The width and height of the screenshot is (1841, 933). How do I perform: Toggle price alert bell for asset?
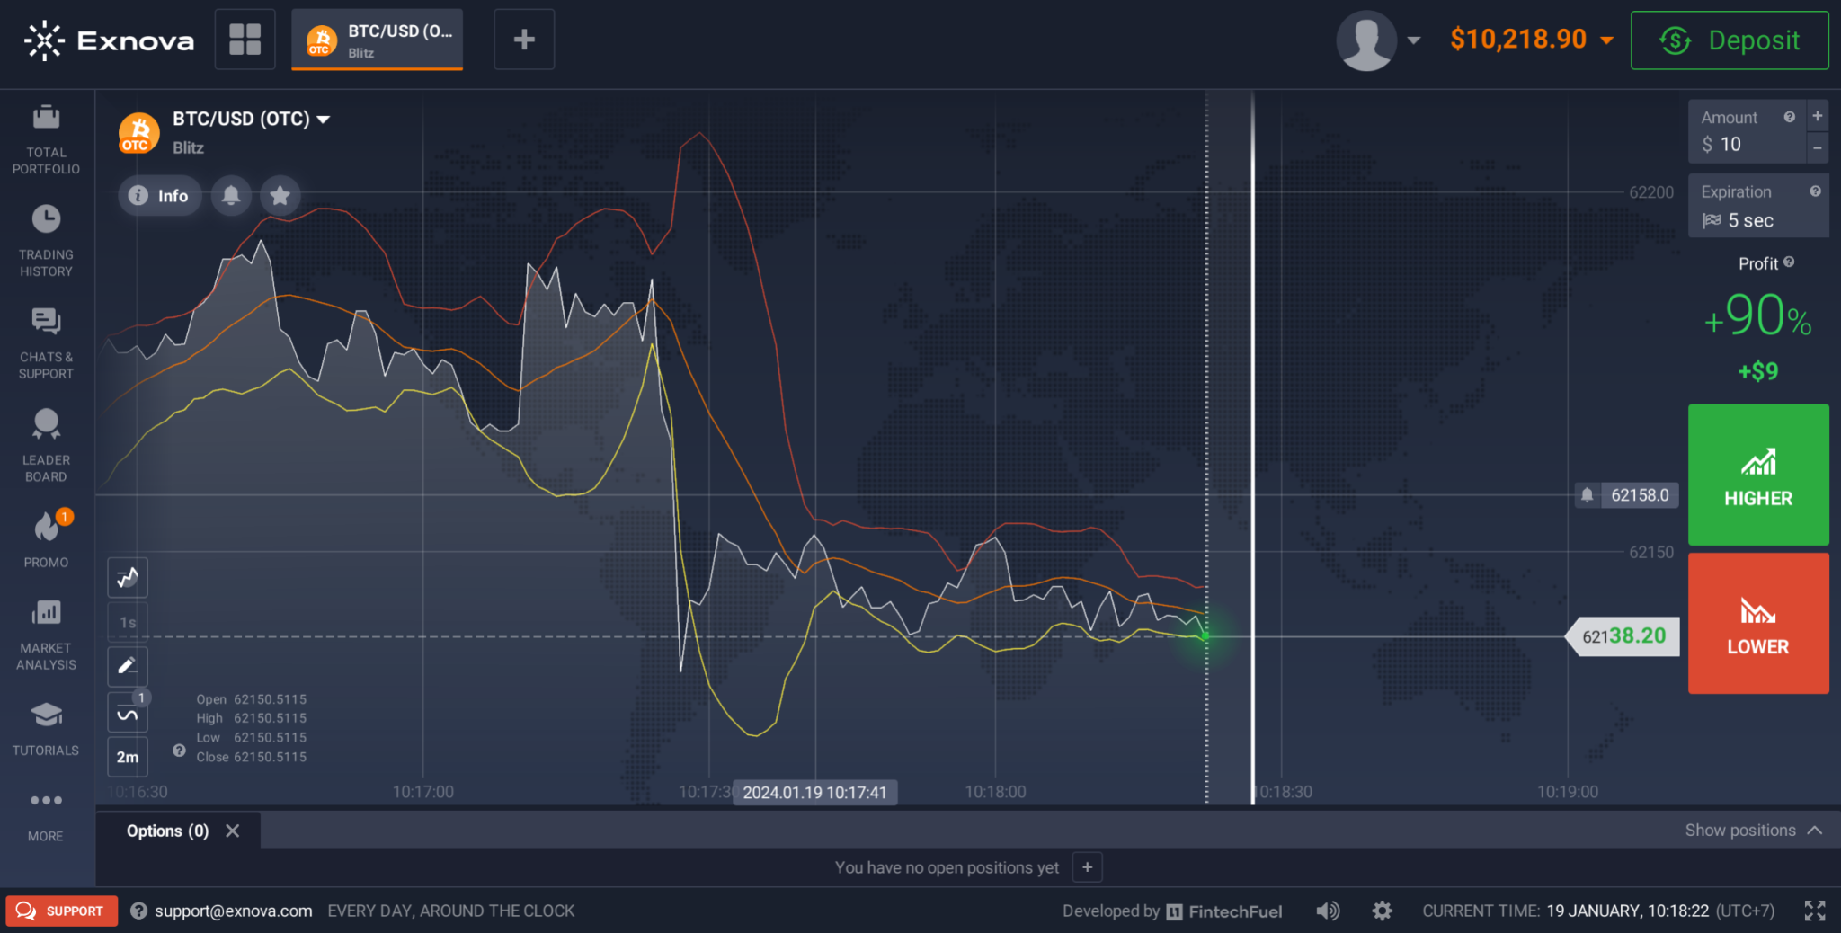[231, 195]
